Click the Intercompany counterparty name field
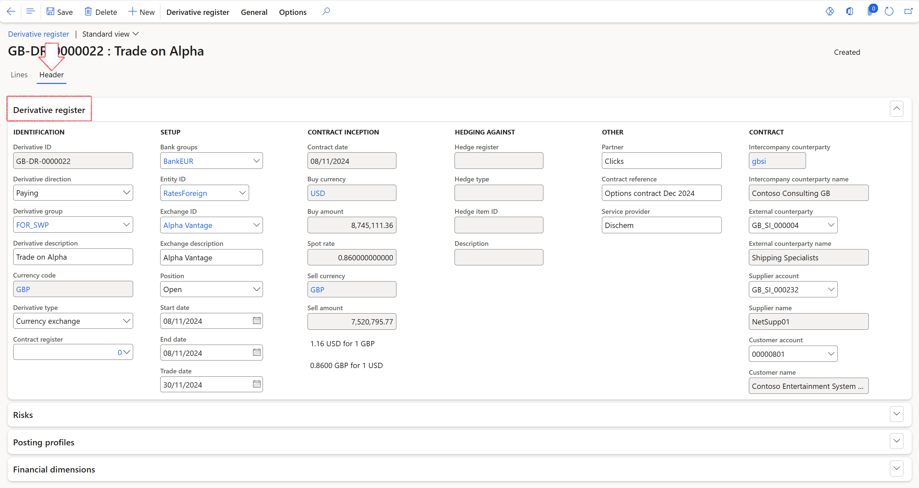This screenshot has height=488, width=919. (x=808, y=193)
